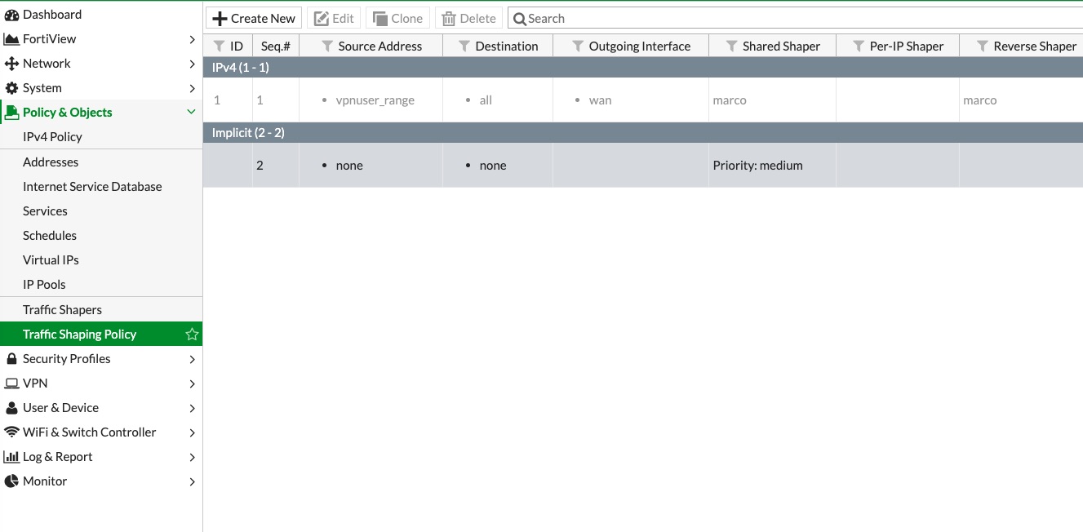Collapse the Policy & Objects chevron
The height and width of the screenshot is (532, 1083).
[192, 113]
